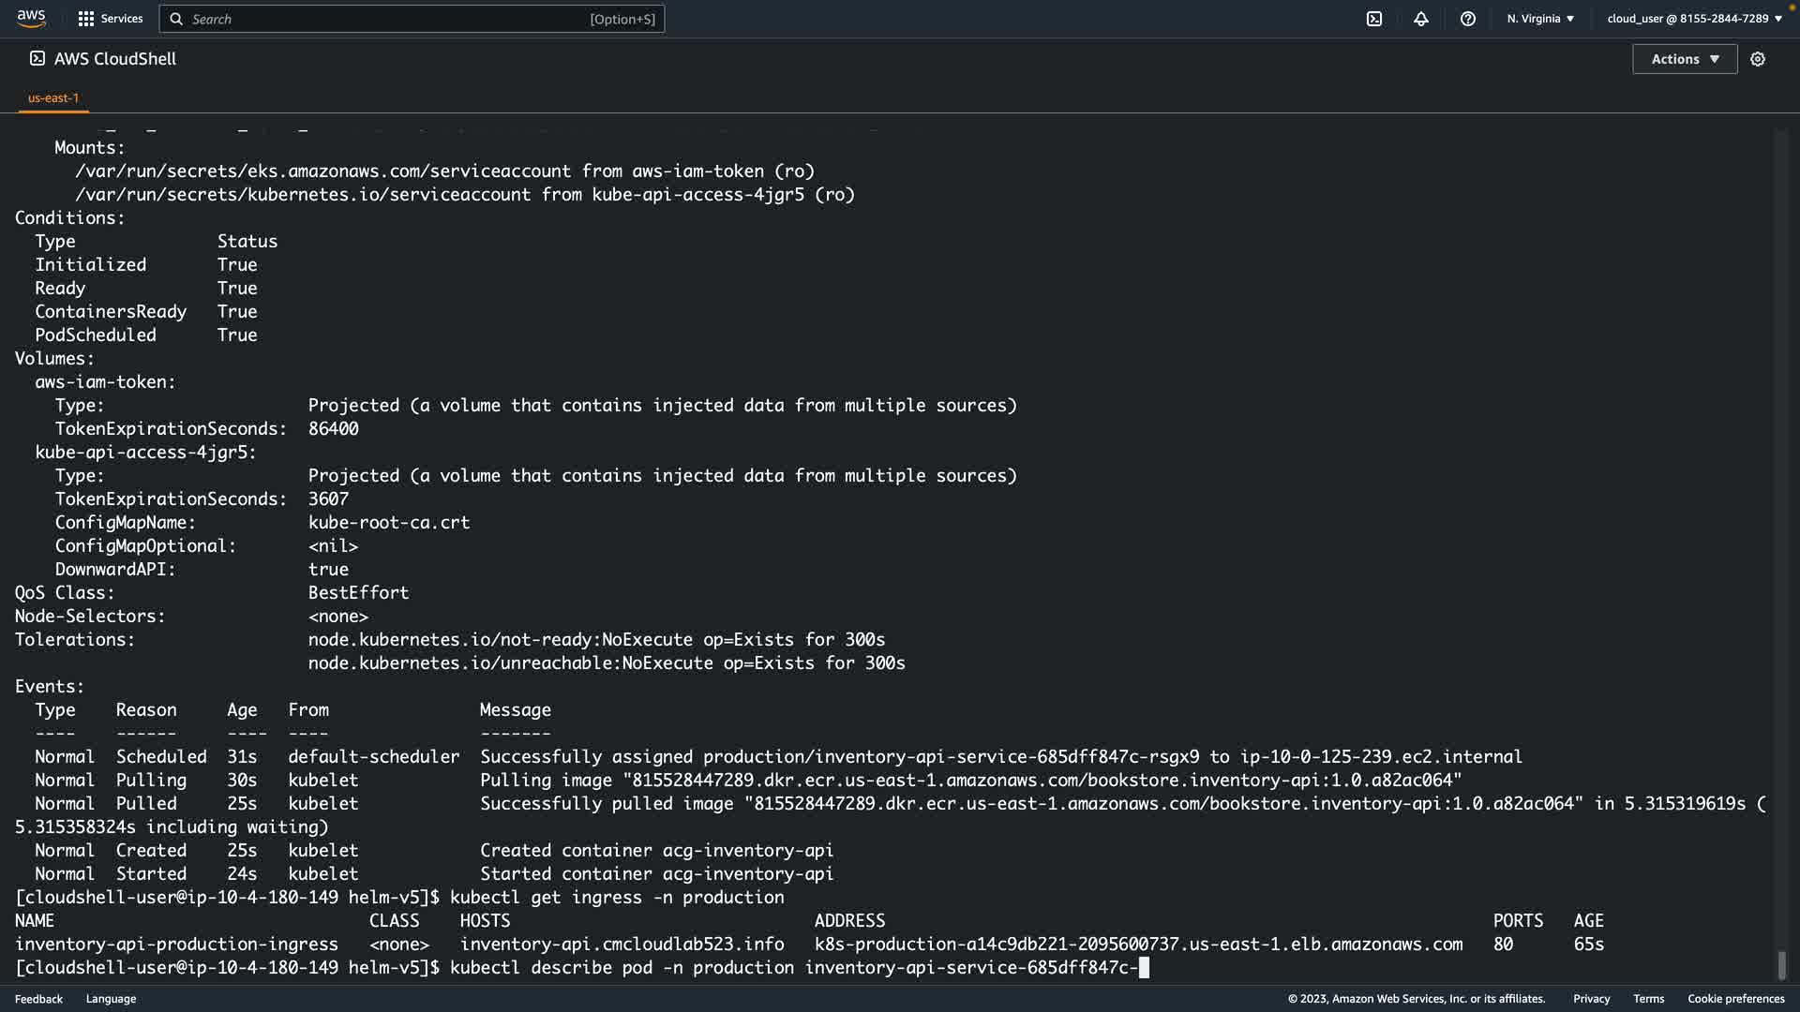The image size is (1800, 1012).
Task: Open the Services grid menu icon
Action: [86, 19]
